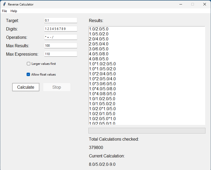Enable the Larger values first checkbox
This screenshot has width=211, height=170.
(x=28, y=63)
